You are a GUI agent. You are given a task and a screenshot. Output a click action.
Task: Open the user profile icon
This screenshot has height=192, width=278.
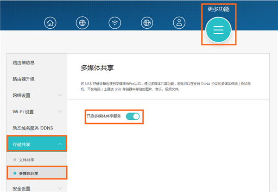click(x=178, y=23)
